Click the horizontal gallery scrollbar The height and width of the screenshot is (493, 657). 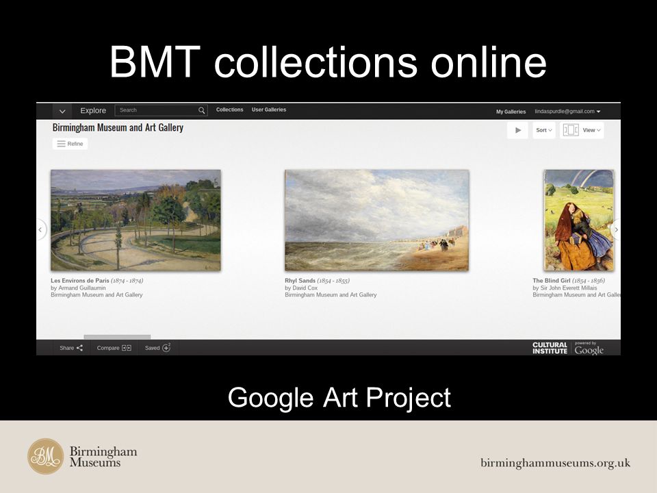[x=117, y=337]
